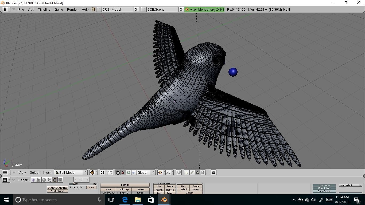The height and width of the screenshot is (205, 365).
Task: Delete the SR:2-Model screen layout
Action: [136, 9]
